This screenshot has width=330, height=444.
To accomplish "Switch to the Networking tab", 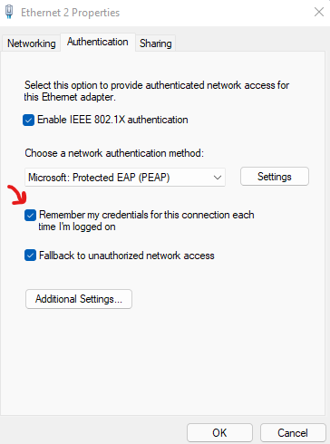I will coord(32,43).
